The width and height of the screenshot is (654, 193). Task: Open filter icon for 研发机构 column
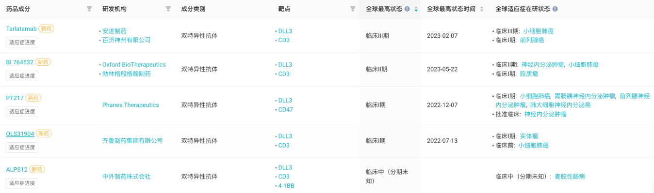pyautogui.click(x=168, y=9)
